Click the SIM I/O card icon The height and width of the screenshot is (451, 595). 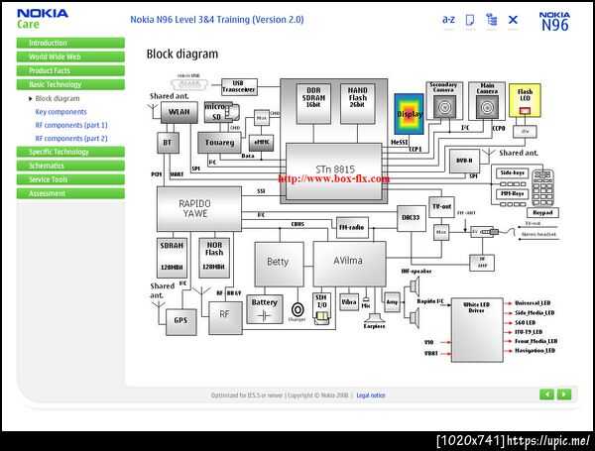pyautogui.click(x=321, y=309)
